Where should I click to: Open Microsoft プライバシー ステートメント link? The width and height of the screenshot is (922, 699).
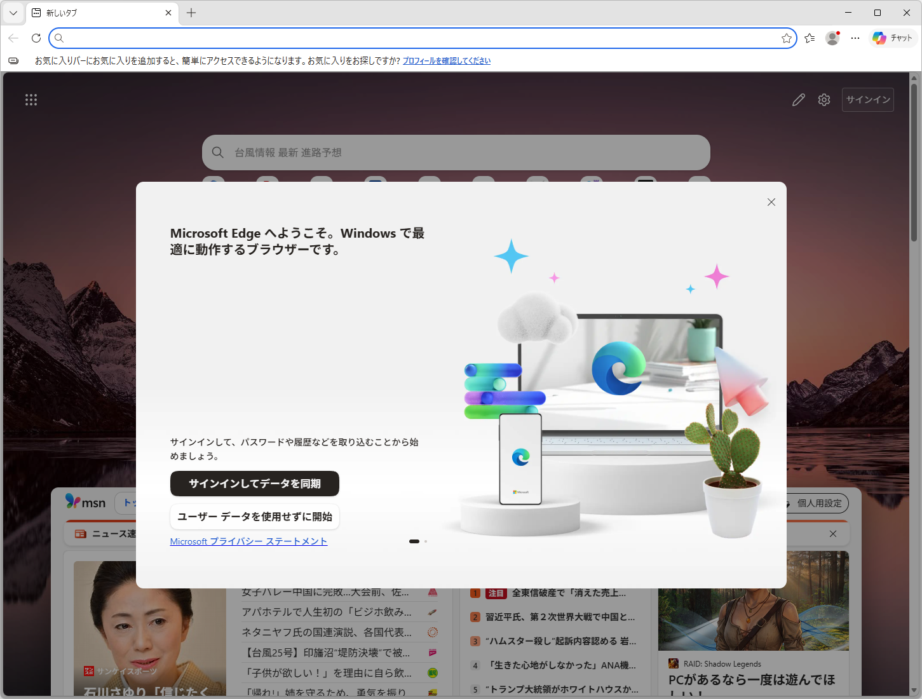tap(249, 541)
